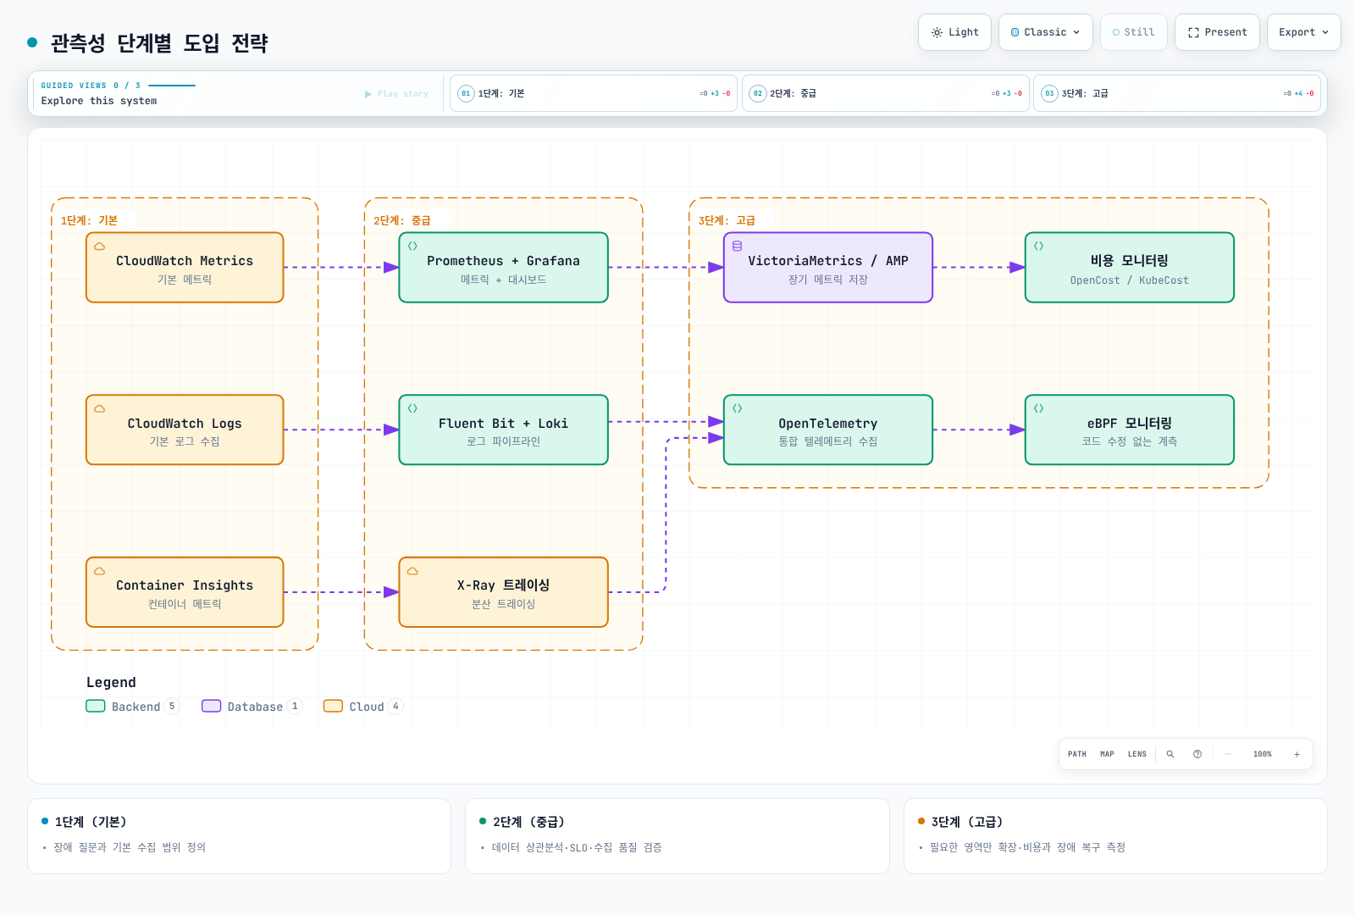Toggle the Still animation mode

point(1133,32)
